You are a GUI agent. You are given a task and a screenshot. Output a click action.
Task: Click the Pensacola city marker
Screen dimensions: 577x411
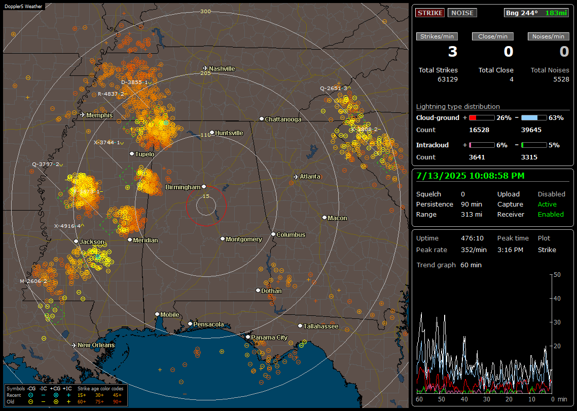pos(190,323)
